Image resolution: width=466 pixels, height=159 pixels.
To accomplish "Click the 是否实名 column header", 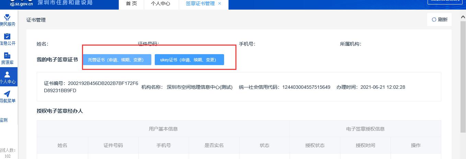I will click(214, 145).
